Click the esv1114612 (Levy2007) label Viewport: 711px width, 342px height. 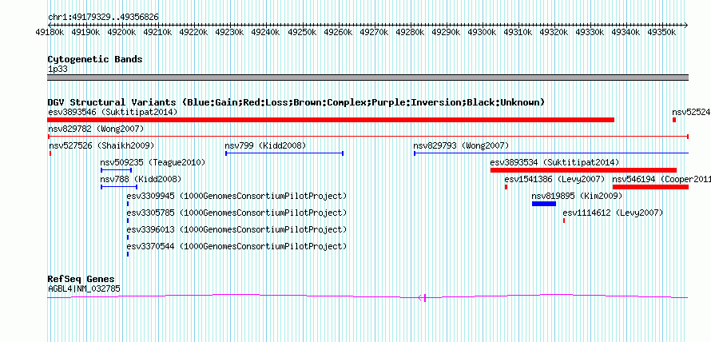pyautogui.click(x=613, y=213)
